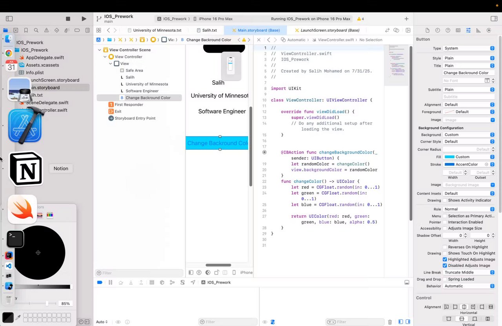502x326 pixels.
Task: Select AppDelegate.swift in the project navigator
Action: [x=45, y=58]
